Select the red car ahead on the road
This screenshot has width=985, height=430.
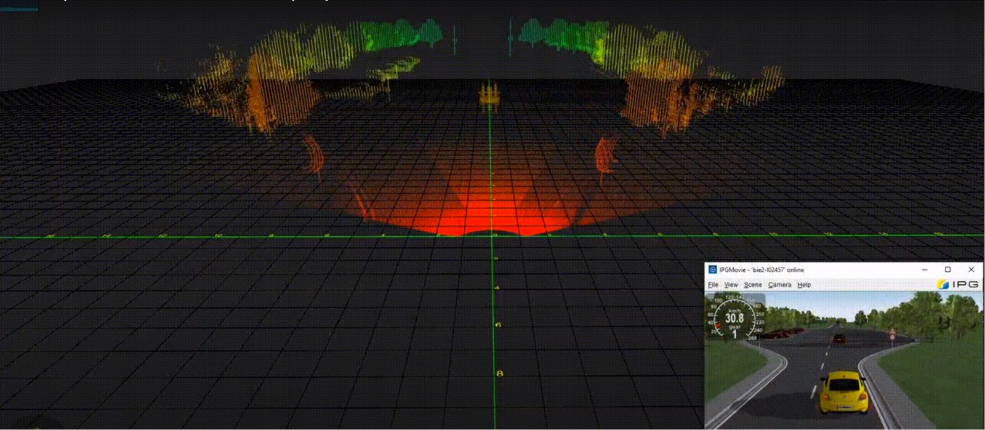pos(838,338)
